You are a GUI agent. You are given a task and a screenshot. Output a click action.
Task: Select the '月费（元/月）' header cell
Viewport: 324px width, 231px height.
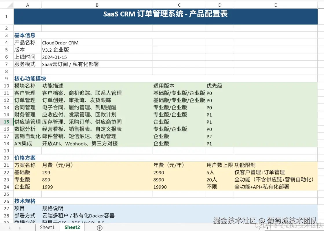97,165
